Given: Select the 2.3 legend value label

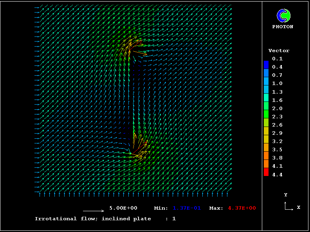Looking at the screenshot, I should coord(278,117).
